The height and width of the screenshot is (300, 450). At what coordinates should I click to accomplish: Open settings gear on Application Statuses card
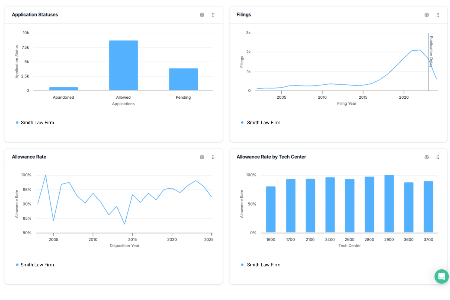[x=202, y=15]
